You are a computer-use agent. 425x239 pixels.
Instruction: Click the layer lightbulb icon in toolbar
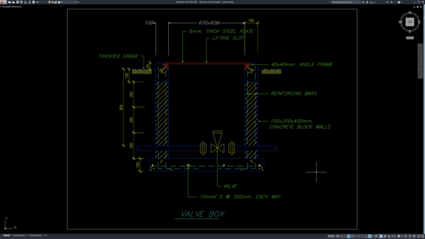pyautogui.click(x=49, y=2)
